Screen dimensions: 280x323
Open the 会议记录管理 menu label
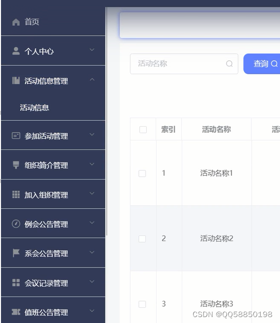click(46, 283)
